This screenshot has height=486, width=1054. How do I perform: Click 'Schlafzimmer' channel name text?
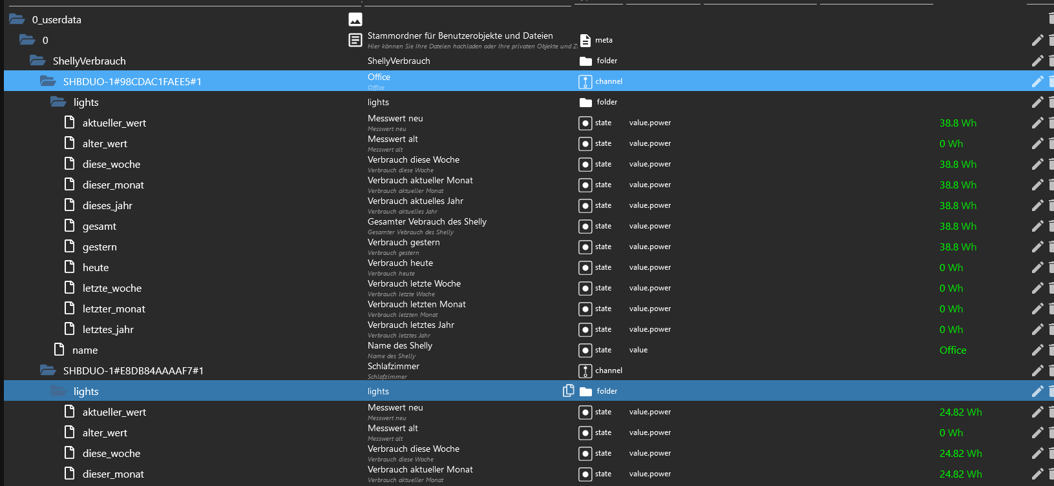point(394,366)
